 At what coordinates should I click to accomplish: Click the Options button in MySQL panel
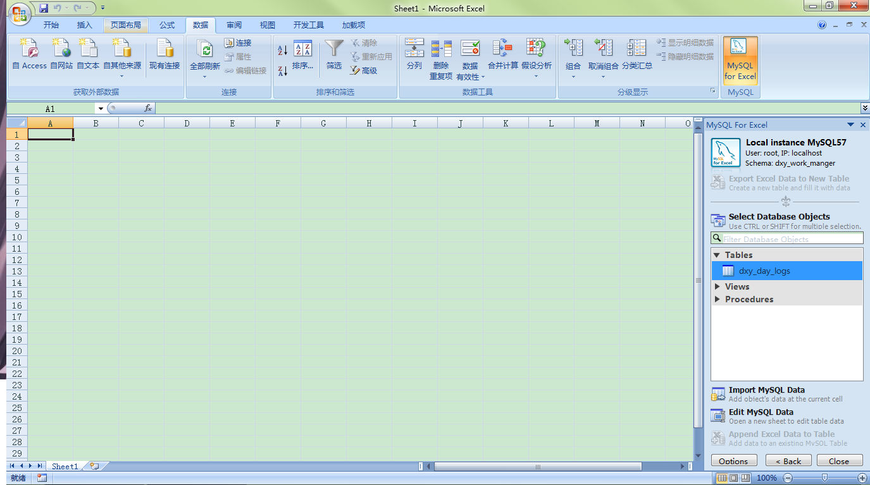(733, 460)
